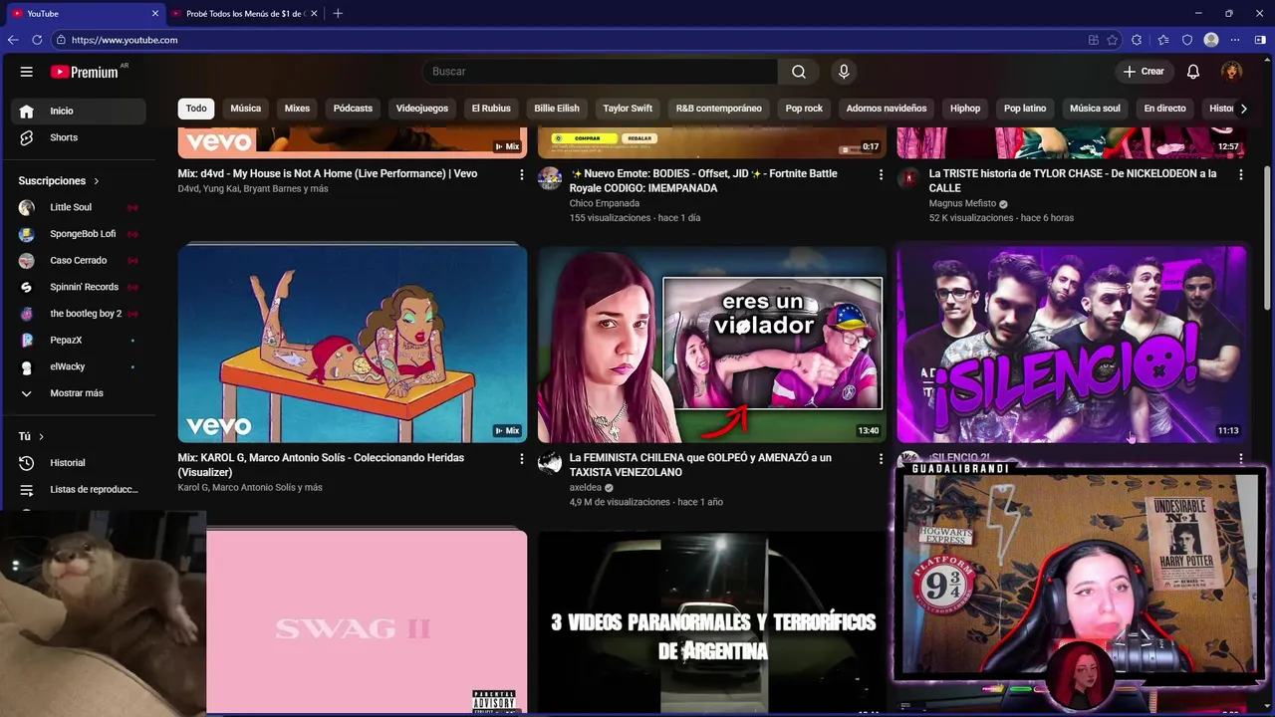Start voice search with microphone icon
The height and width of the screenshot is (717, 1275).
(x=844, y=72)
